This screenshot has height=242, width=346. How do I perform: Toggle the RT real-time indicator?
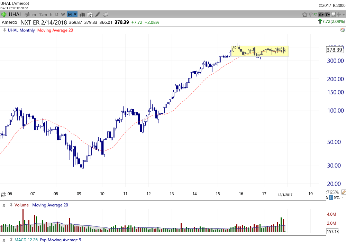(315, 14)
